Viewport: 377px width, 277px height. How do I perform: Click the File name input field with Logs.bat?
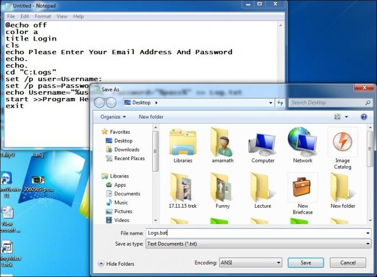tap(258, 233)
